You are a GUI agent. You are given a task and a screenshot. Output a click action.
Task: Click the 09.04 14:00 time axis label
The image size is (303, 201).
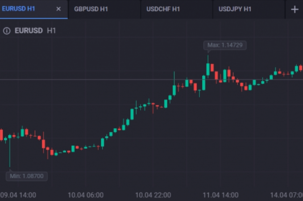click(x=18, y=195)
